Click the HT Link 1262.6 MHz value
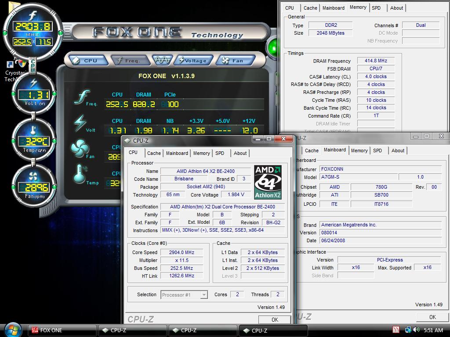Screen dimensions: 450x337 point(181,276)
